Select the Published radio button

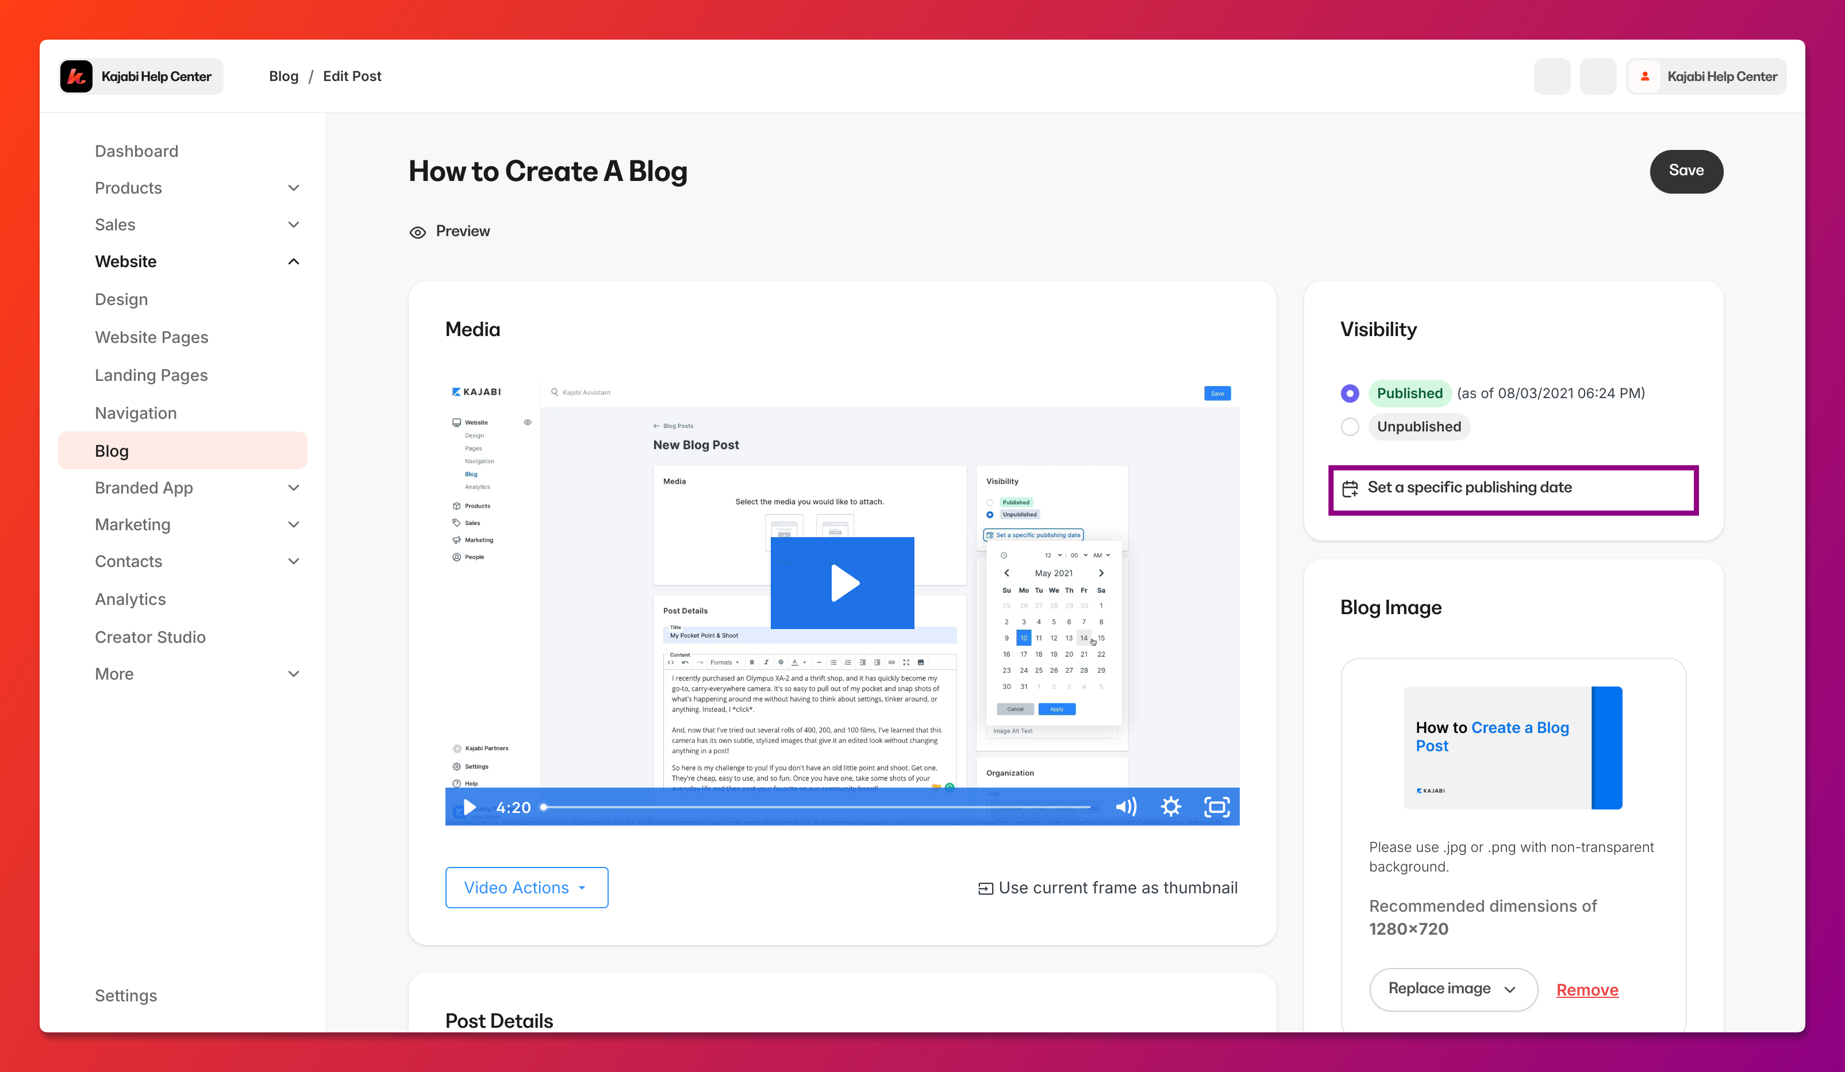1350,393
